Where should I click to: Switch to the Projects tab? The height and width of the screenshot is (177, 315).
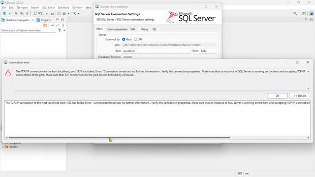[44, 20]
